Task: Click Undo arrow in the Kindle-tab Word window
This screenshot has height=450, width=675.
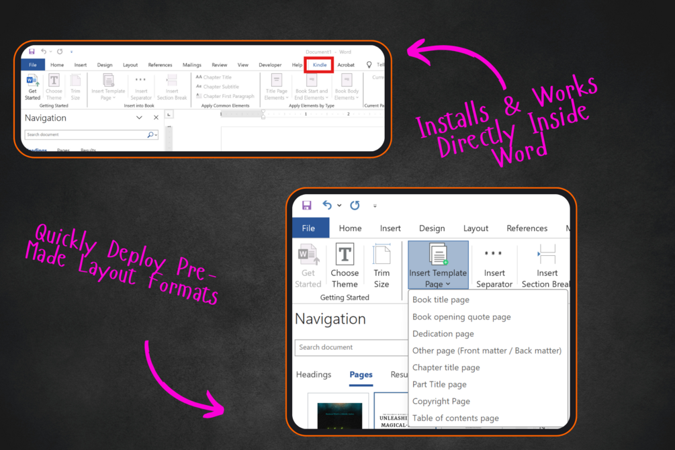Action: 44,52
